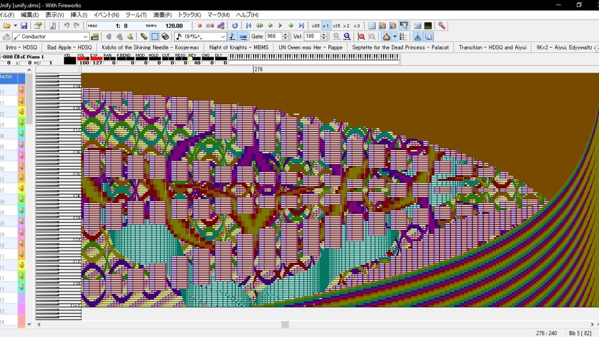Click the blue table grid icon
599x337 pixels.
[x=417, y=26]
